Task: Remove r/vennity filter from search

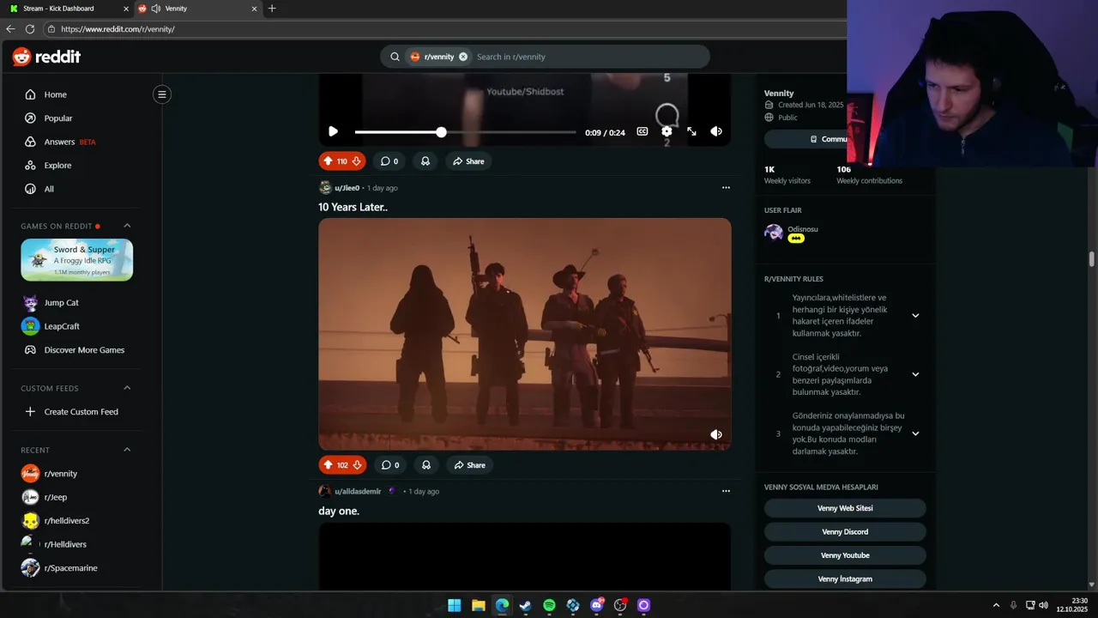Action: click(x=463, y=57)
